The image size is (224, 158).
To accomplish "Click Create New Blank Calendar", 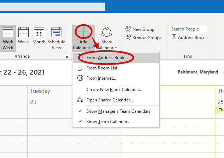I will [x=114, y=89].
